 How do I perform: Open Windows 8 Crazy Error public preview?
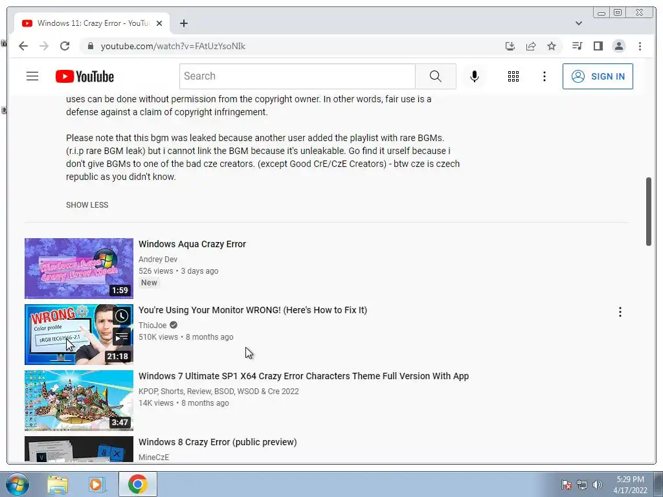tap(218, 441)
